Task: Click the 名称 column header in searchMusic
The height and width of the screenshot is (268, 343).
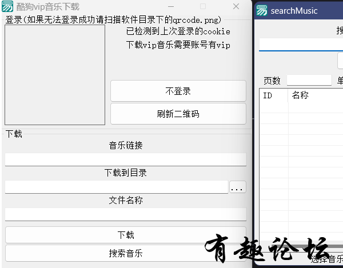Action: tap(316, 95)
